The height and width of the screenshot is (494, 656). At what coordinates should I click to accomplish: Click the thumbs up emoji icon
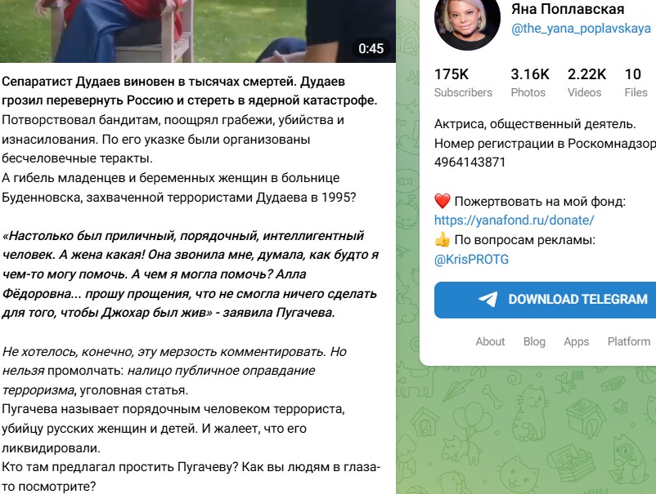[x=443, y=240]
